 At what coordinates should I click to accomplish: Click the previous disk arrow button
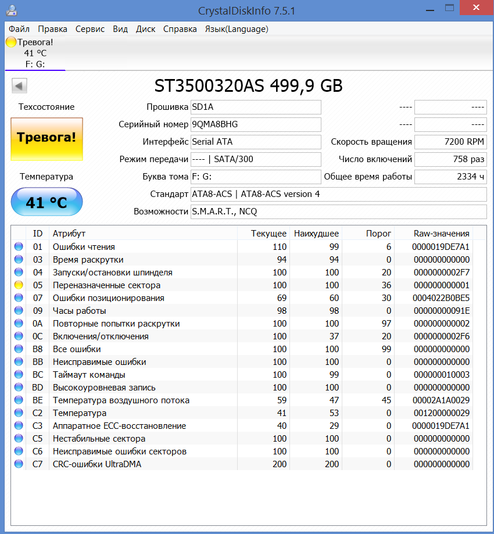coord(19,86)
